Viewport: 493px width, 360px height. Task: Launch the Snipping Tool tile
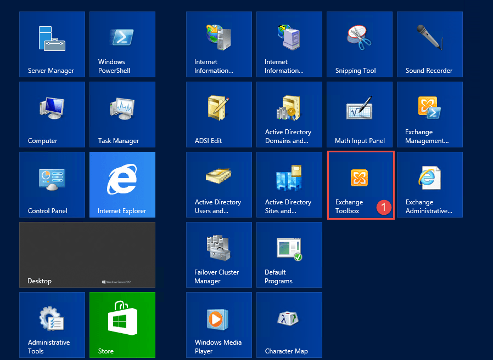[x=360, y=44]
